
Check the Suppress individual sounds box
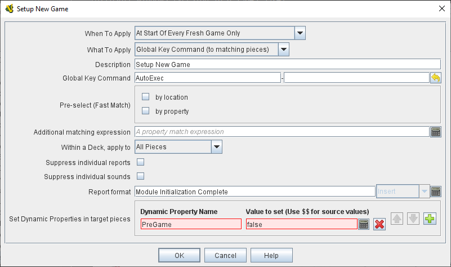tap(140, 176)
